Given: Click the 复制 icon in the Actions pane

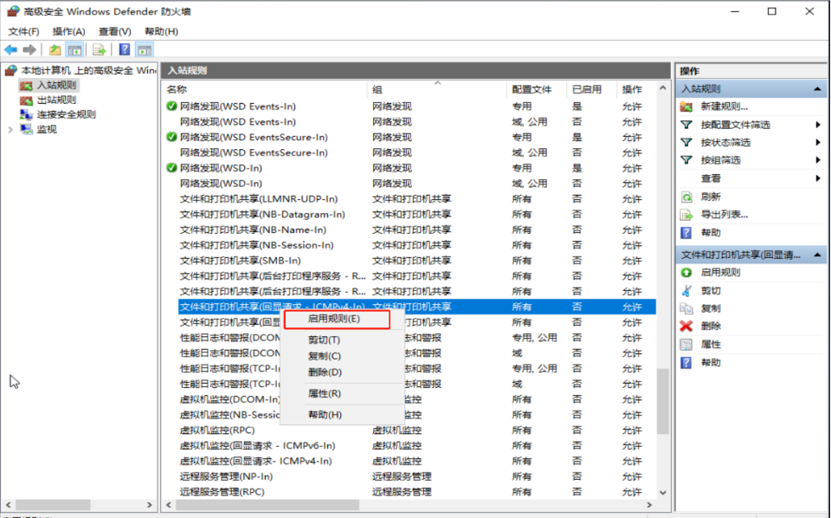Looking at the screenshot, I should coord(686,308).
